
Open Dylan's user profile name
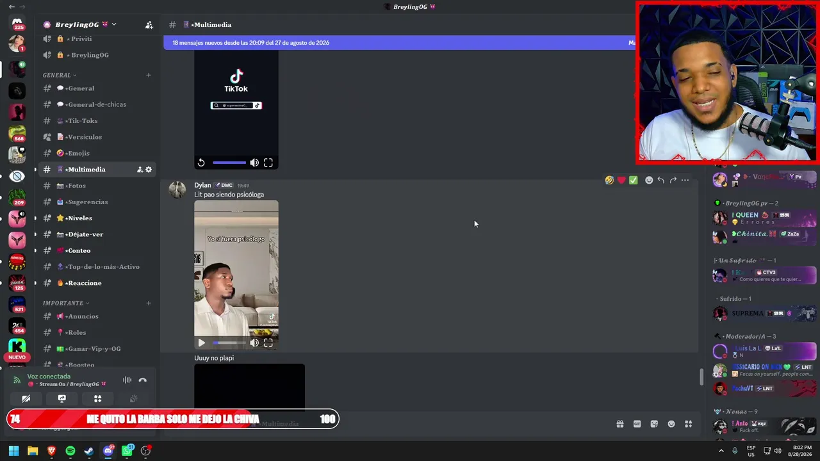[x=202, y=185]
